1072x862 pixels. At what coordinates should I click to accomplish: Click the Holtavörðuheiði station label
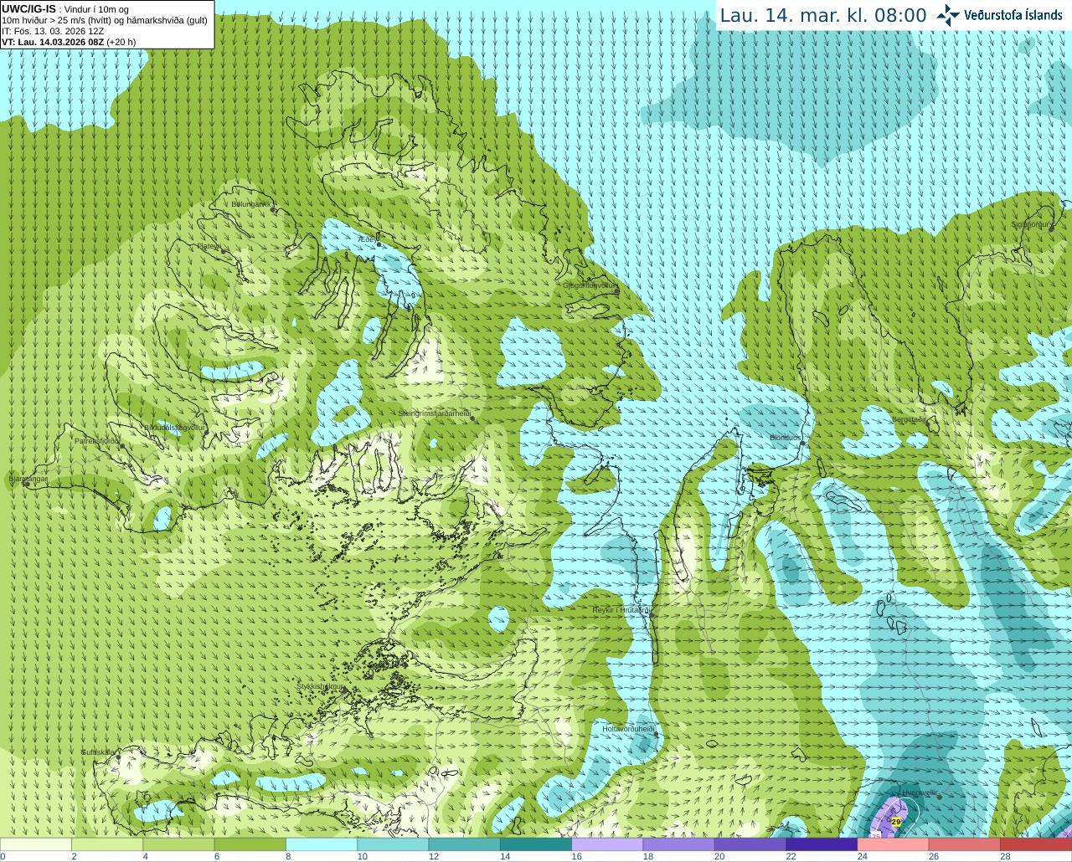628,729
